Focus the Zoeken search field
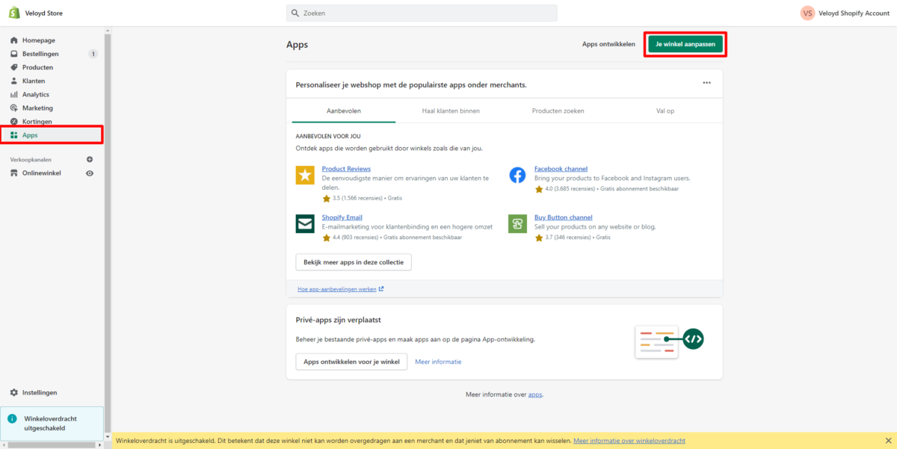This screenshot has height=449, width=897. [x=422, y=13]
